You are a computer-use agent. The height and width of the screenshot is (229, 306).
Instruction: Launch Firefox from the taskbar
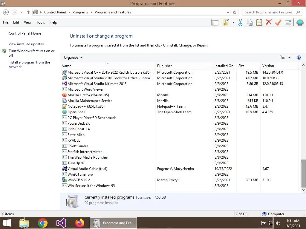[x=79, y=223]
